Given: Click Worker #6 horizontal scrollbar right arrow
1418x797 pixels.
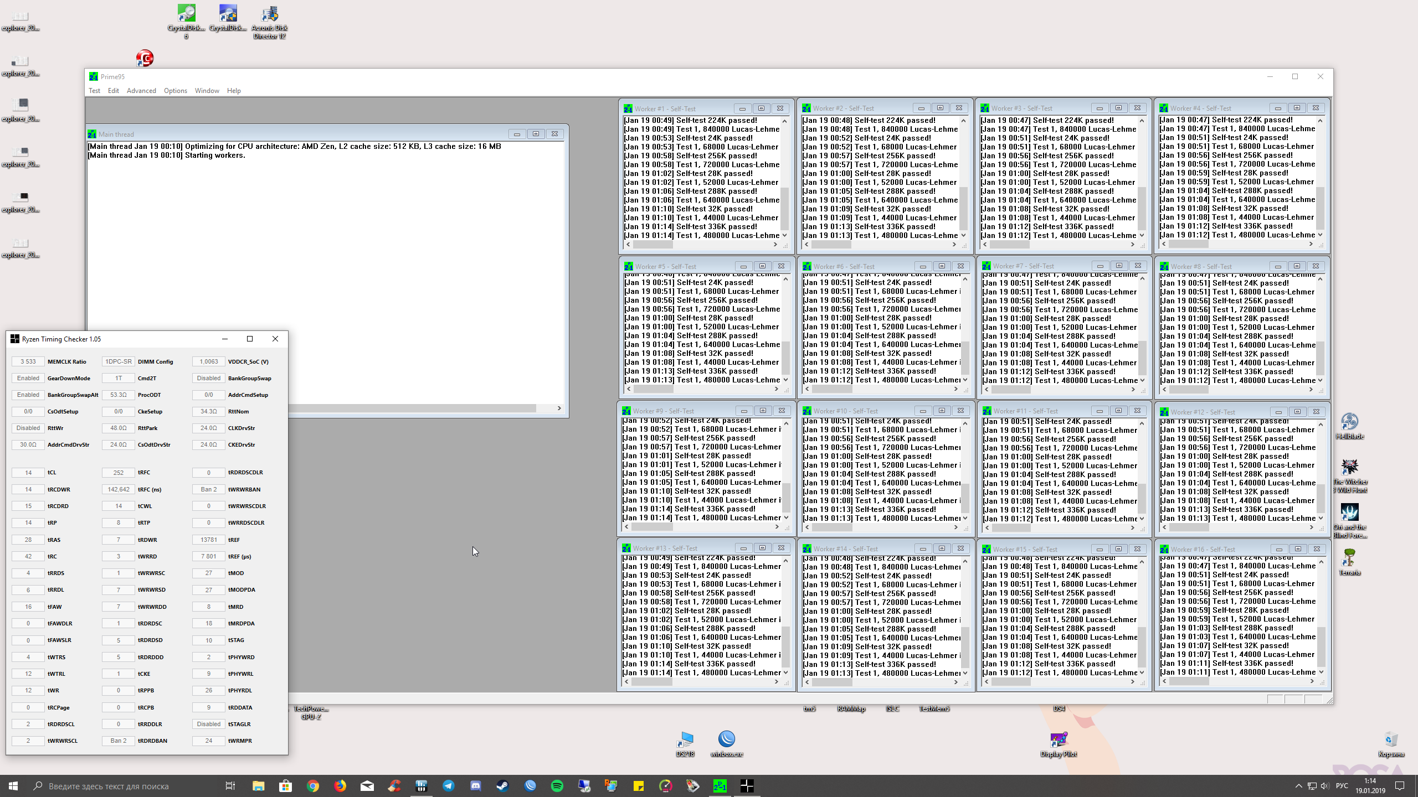Looking at the screenshot, I should (956, 389).
